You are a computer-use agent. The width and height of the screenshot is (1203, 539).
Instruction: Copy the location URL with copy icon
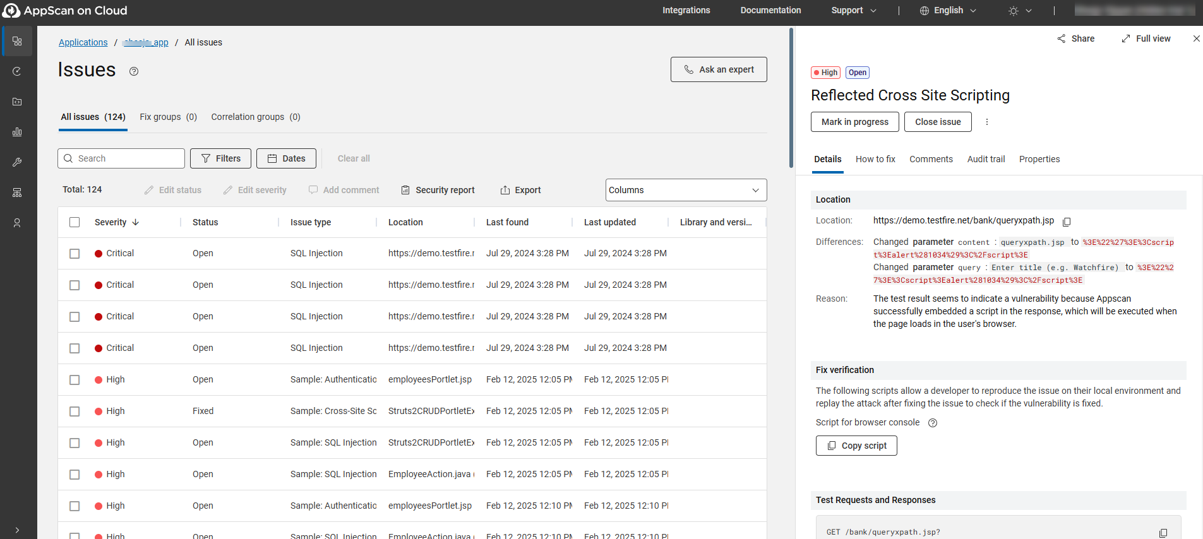pyautogui.click(x=1067, y=222)
